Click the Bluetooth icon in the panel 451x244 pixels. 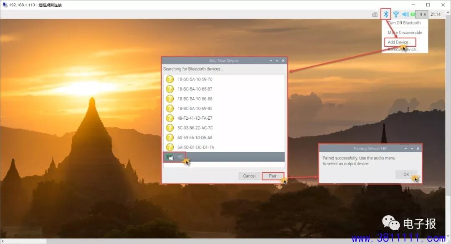tap(386, 14)
